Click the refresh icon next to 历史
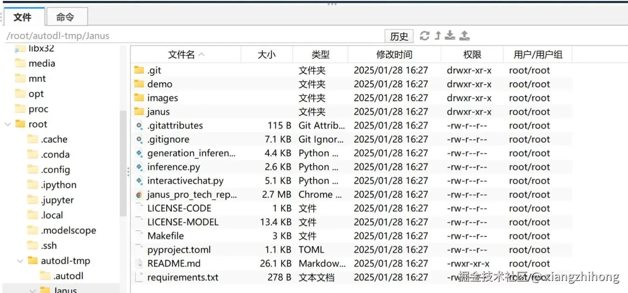 pos(424,36)
